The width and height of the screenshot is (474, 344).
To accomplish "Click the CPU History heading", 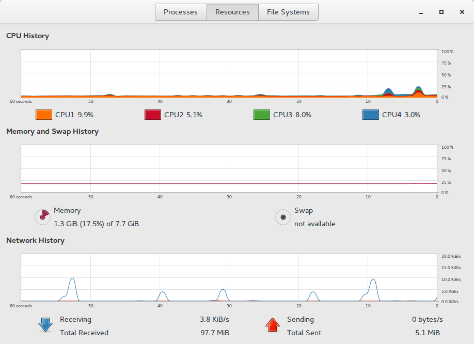I will pyautogui.click(x=27, y=36).
